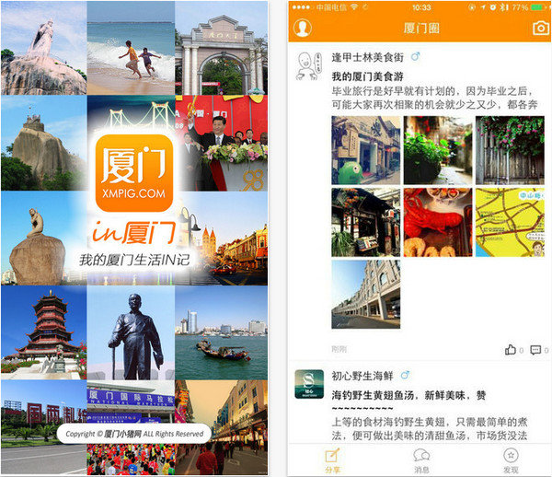Open avatar of 初心野生海鲜

point(309,384)
